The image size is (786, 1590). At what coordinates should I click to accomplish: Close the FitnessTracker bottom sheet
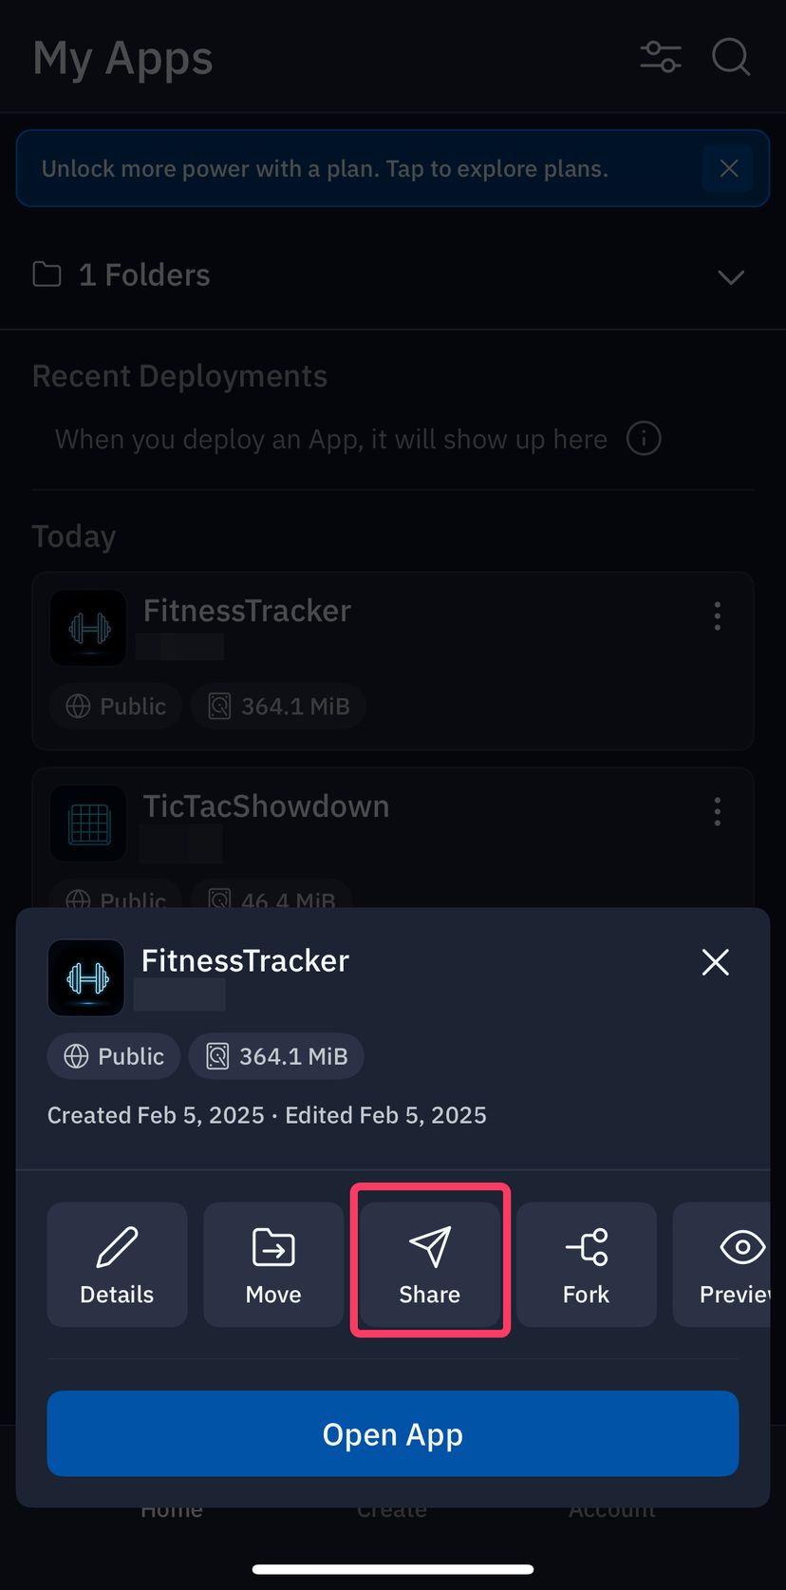tap(715, 962)
